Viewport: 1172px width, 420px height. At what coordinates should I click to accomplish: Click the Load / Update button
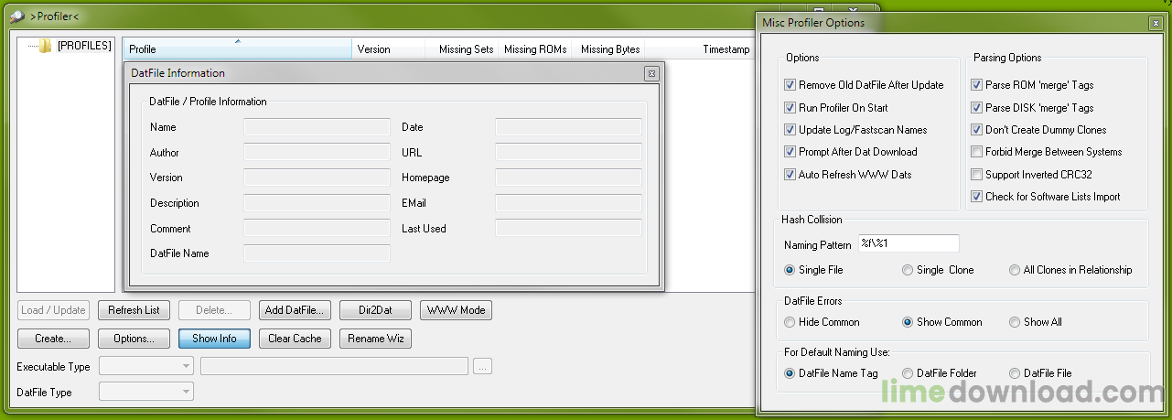54,310
